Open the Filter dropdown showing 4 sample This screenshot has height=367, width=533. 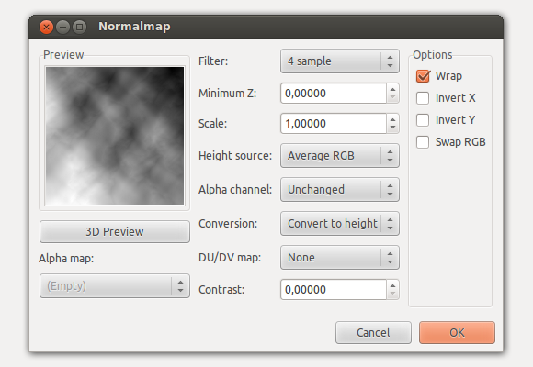point(340,61)
